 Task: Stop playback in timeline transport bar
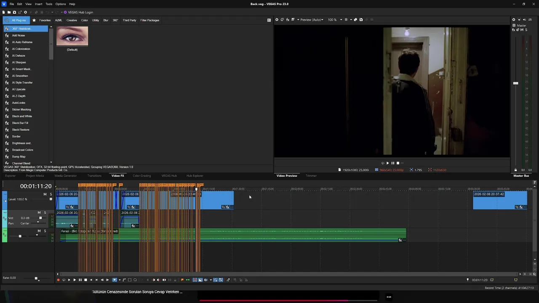point(85,280)
